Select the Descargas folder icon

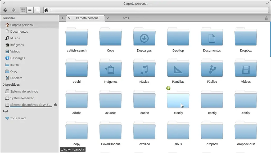pos(144,37)
